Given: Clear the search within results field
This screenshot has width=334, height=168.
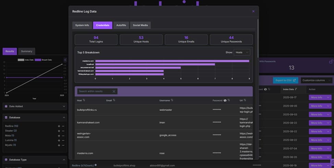Looking at the screenshot, I should point(114,92).
